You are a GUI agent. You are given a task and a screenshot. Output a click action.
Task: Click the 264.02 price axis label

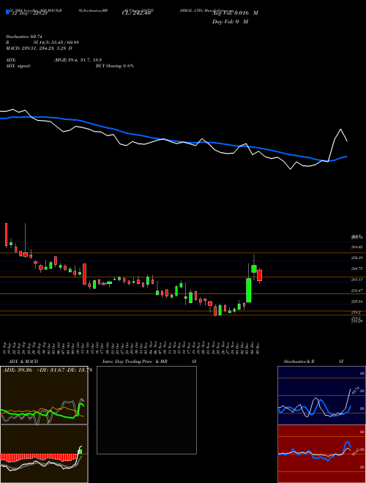click(356, 247)
